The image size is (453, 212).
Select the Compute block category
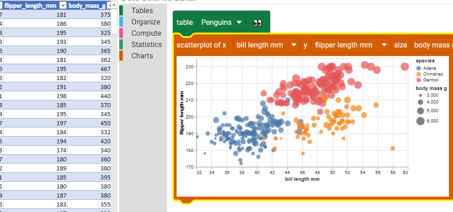pyautogui.click(x=146, y=33)
